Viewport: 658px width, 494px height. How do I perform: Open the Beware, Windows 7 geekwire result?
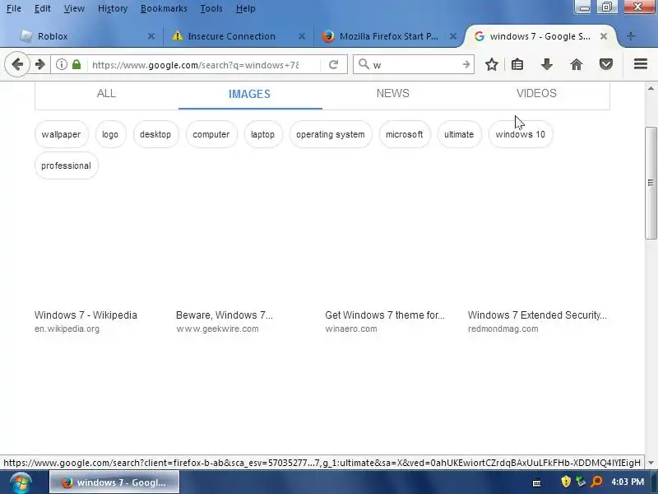tap(224, 315)
